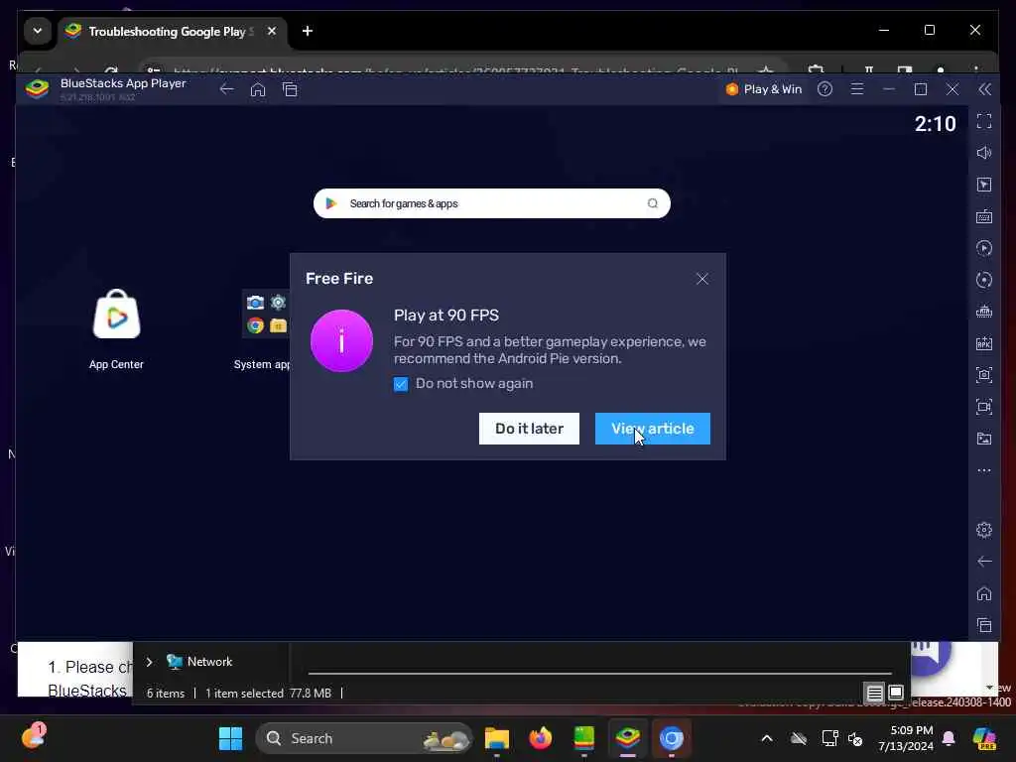Open the BlueStacks help icon
The height and width of the screenshot is (762, 1016).
[825, 89]
